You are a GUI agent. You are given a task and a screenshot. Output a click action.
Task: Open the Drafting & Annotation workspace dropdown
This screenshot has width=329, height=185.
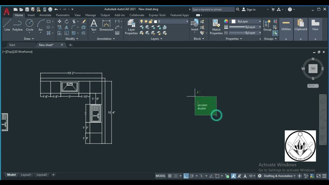[280, 176]
